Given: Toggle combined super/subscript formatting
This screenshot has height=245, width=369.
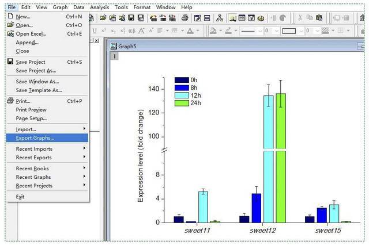Looking at the screenshot, I should point(123,30).
